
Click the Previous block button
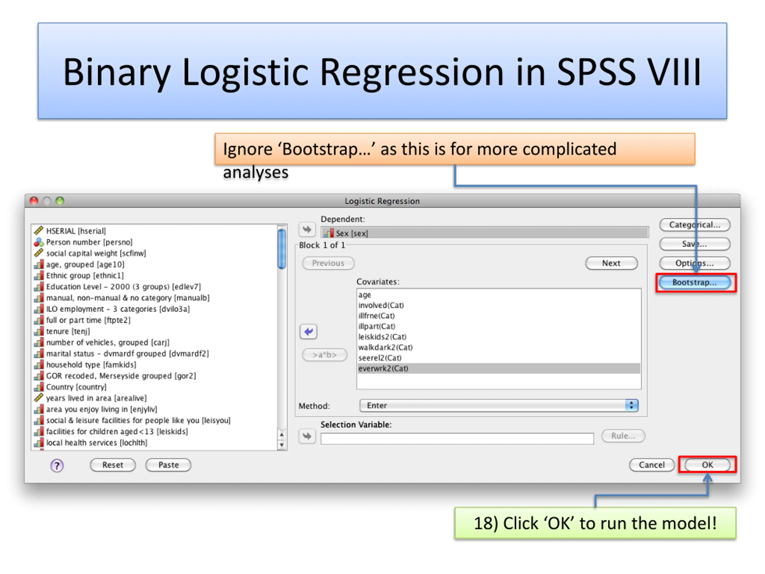coord(328,263)
